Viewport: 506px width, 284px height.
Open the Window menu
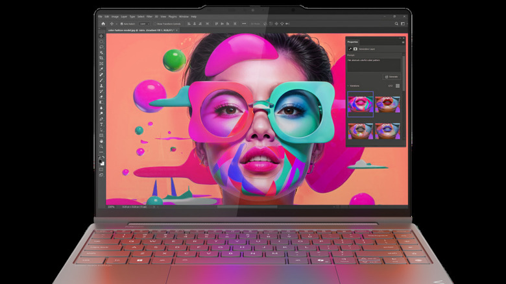(184, 16)
